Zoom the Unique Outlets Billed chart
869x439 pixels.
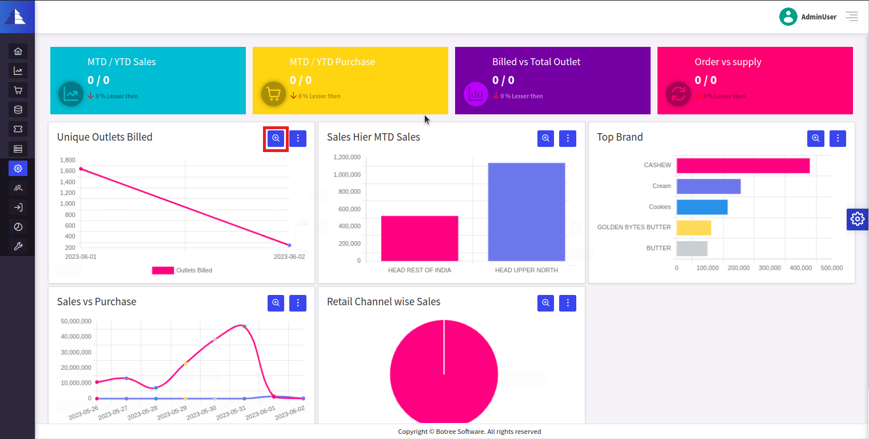(x=276, y=138)
